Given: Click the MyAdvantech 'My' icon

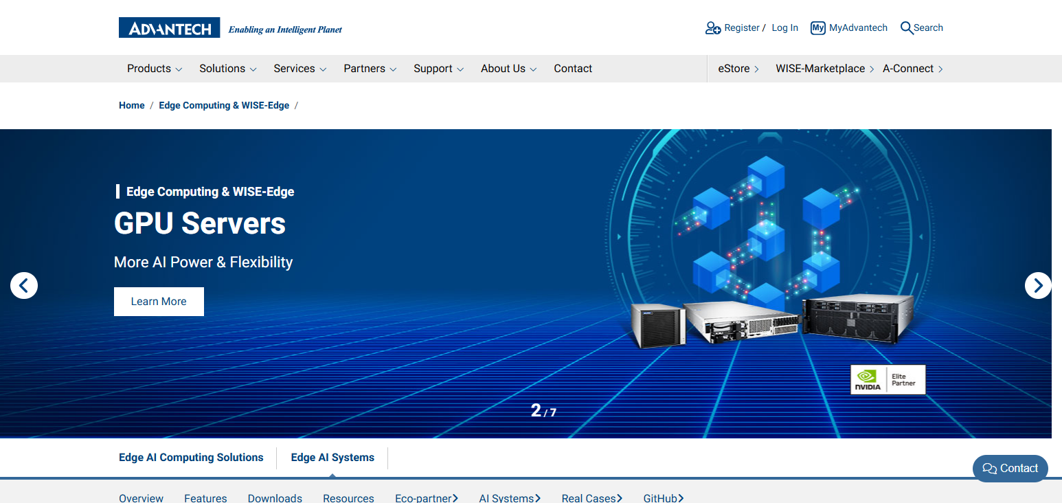Looking at the screenshot, I should click(x=817, y=28).
